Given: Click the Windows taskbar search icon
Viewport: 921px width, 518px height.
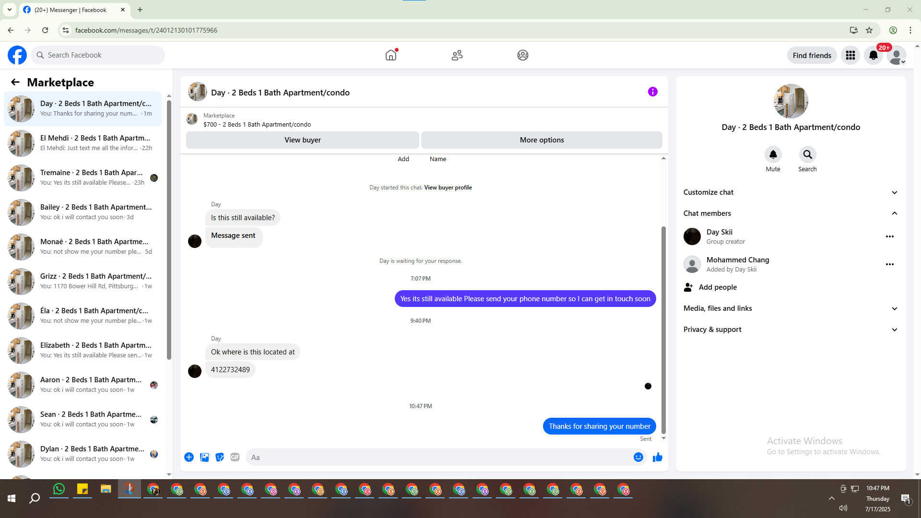Looking at the screenshot, I should click(35, 499).
